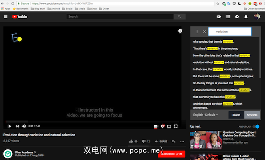Click the transcript search field with 'variation'
The height and width of the screenshot is (160, 265).
(230, 32)
